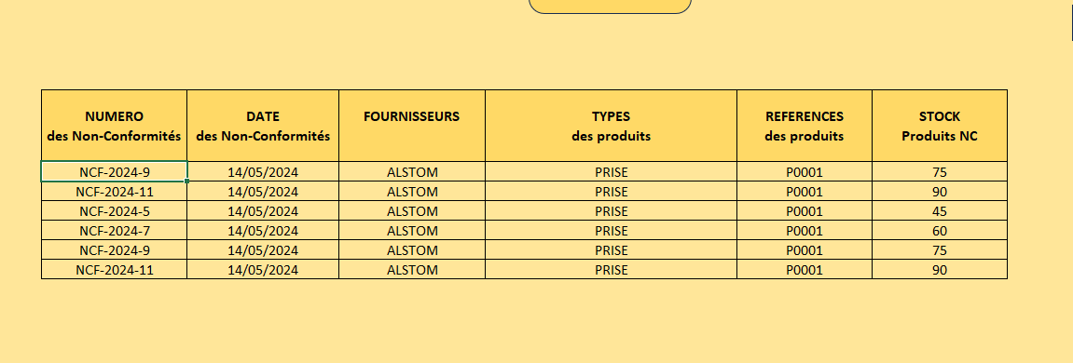Image resolution: width=1073 pixels, height=363 pixels.
Task: Click ALSTOM in the NCF-2024-7 row
Action: tap(412, 231)
